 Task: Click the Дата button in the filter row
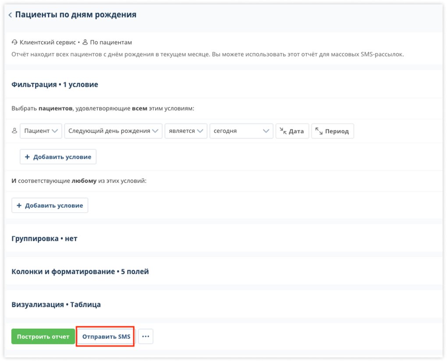click(x=292, y=130)
